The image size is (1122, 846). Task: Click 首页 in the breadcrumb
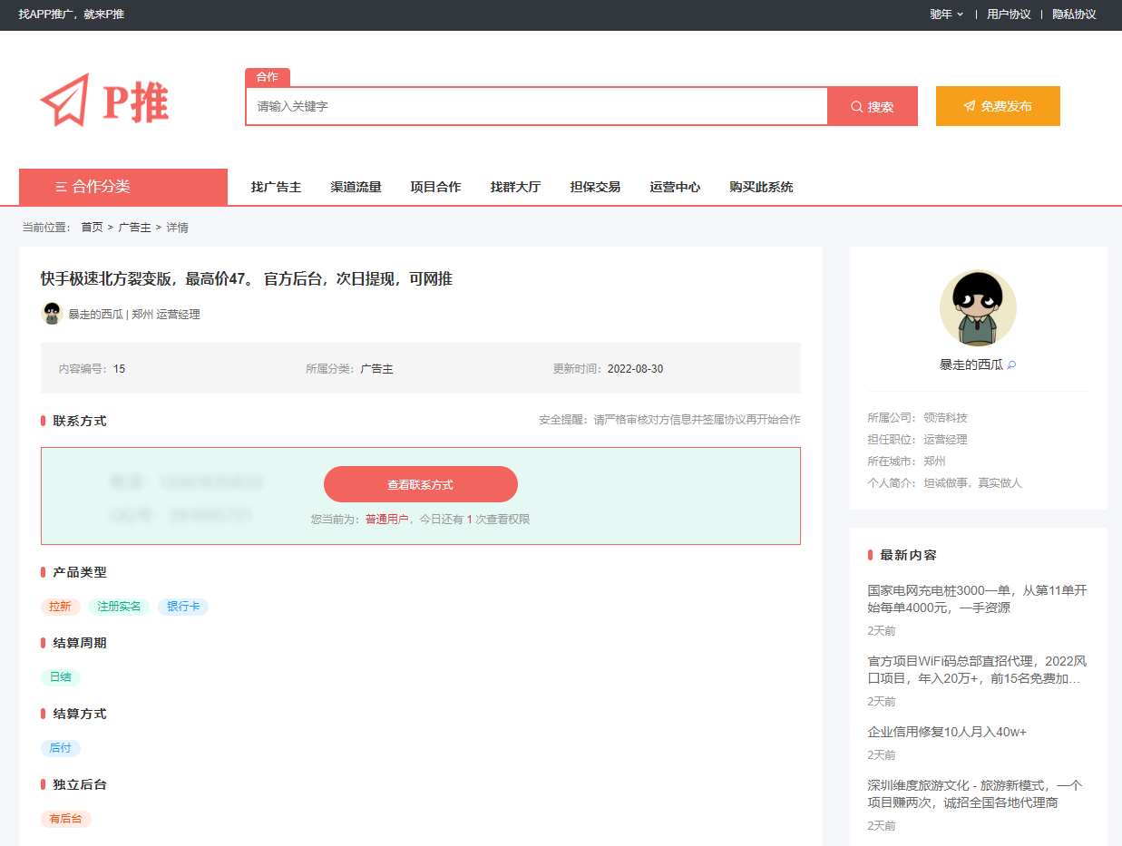coord(92,228)
